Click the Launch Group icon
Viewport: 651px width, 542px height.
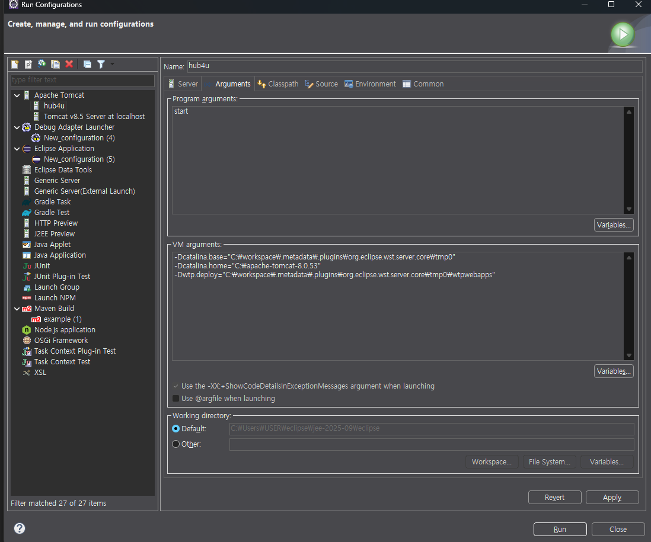[x=27, y=287]
